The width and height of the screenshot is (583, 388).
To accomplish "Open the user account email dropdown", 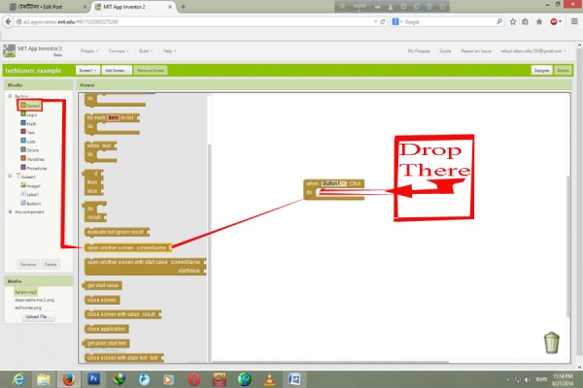I will (533, 50).
